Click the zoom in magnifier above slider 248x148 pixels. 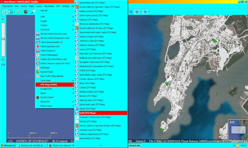tap(3, 19)
